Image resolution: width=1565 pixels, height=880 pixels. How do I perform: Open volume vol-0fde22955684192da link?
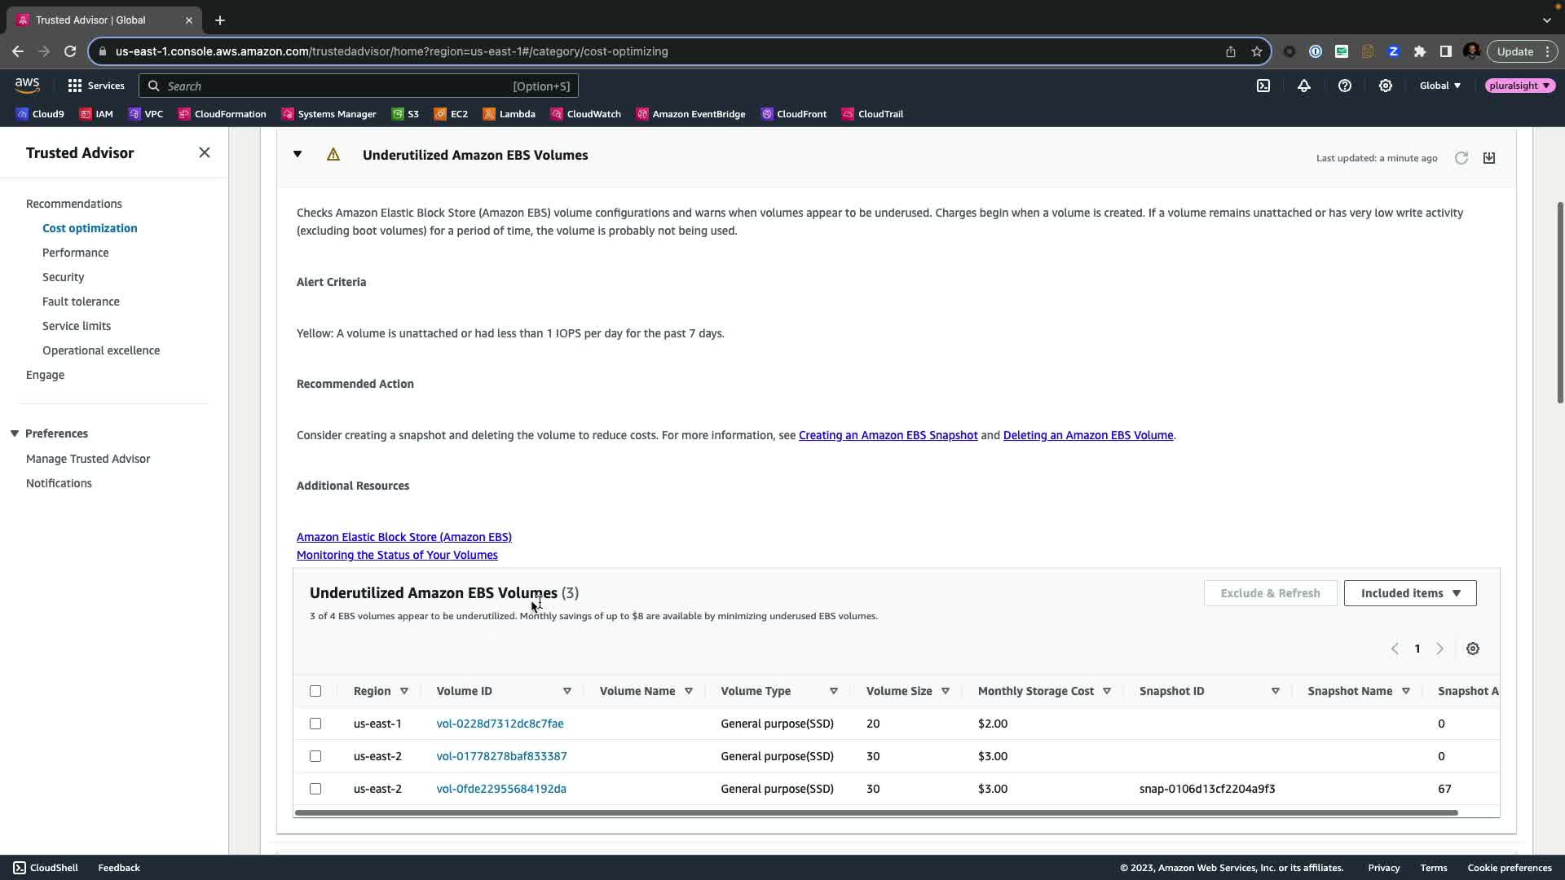click(x=501, y=789)
